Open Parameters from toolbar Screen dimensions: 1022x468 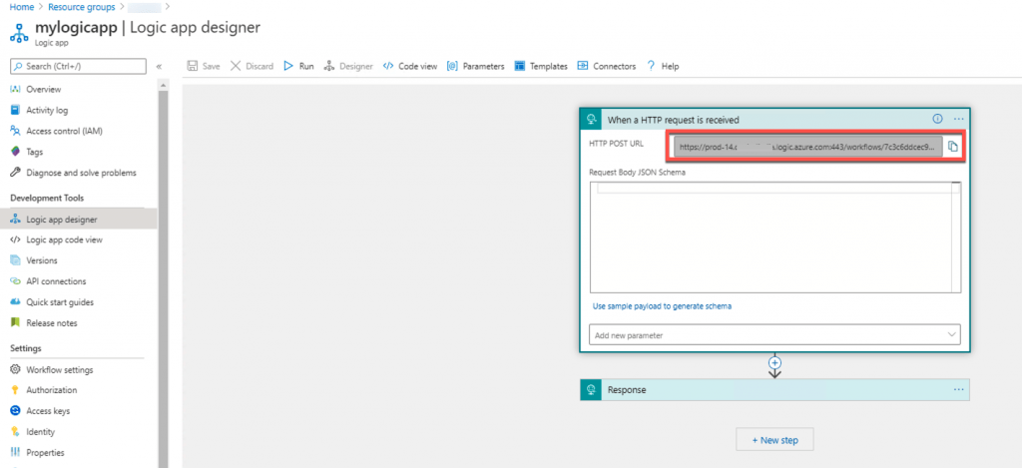pyautogui.click(x=476, y=66)
